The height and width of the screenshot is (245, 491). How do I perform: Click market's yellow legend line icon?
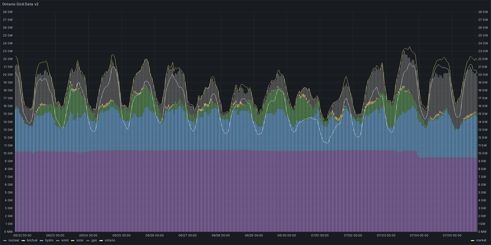473,241
